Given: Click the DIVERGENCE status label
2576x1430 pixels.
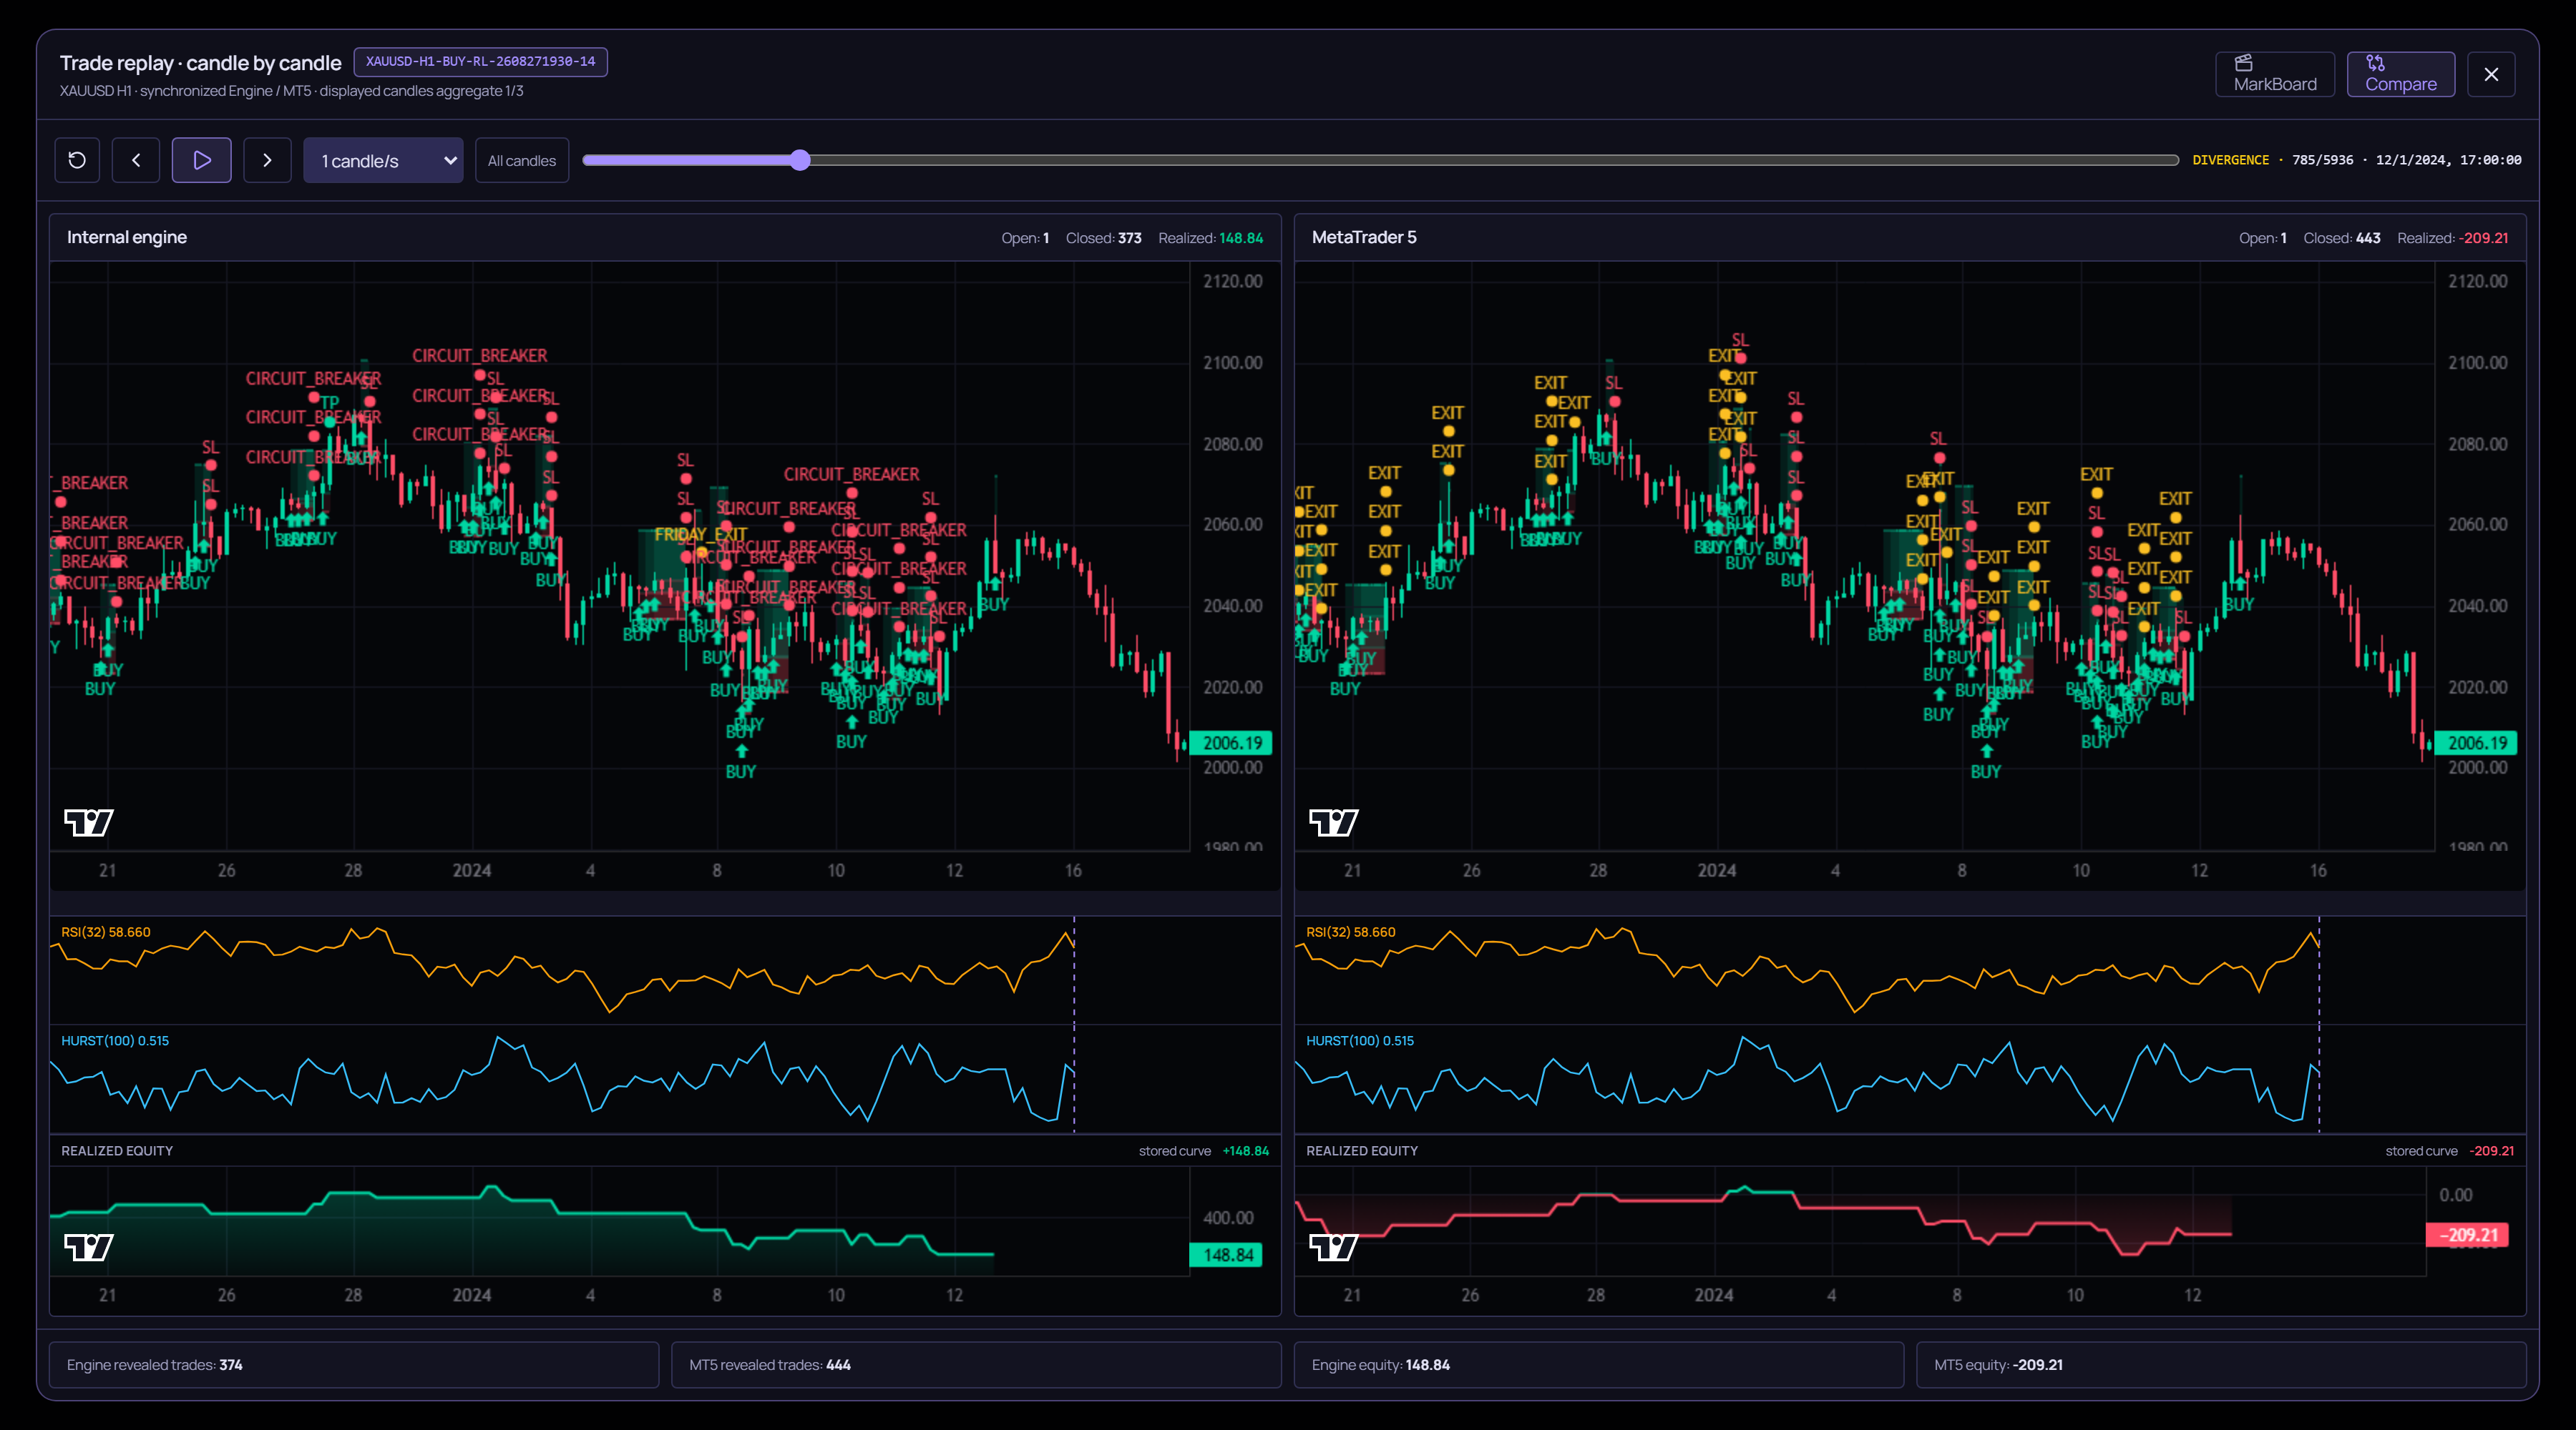Looking at the screenshot, I should point(2230,160).
